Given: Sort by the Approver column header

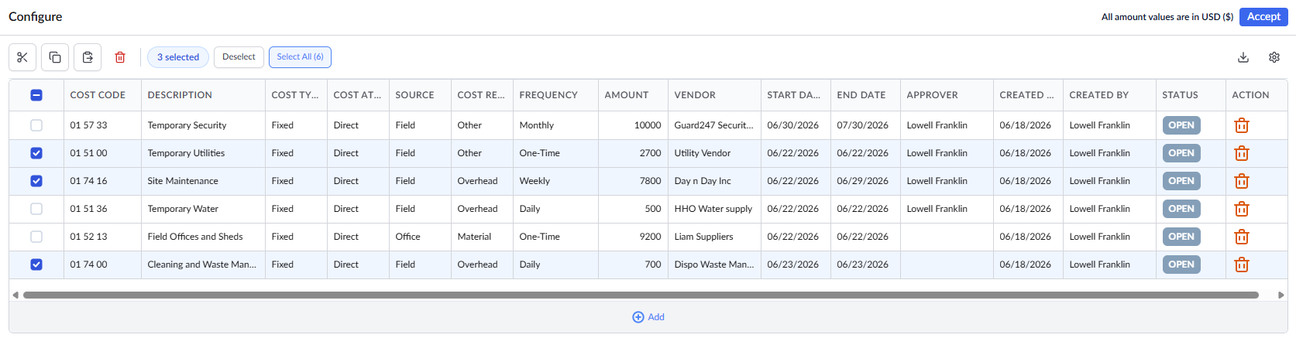Looking at the screenshot, I should click(947, 95).
